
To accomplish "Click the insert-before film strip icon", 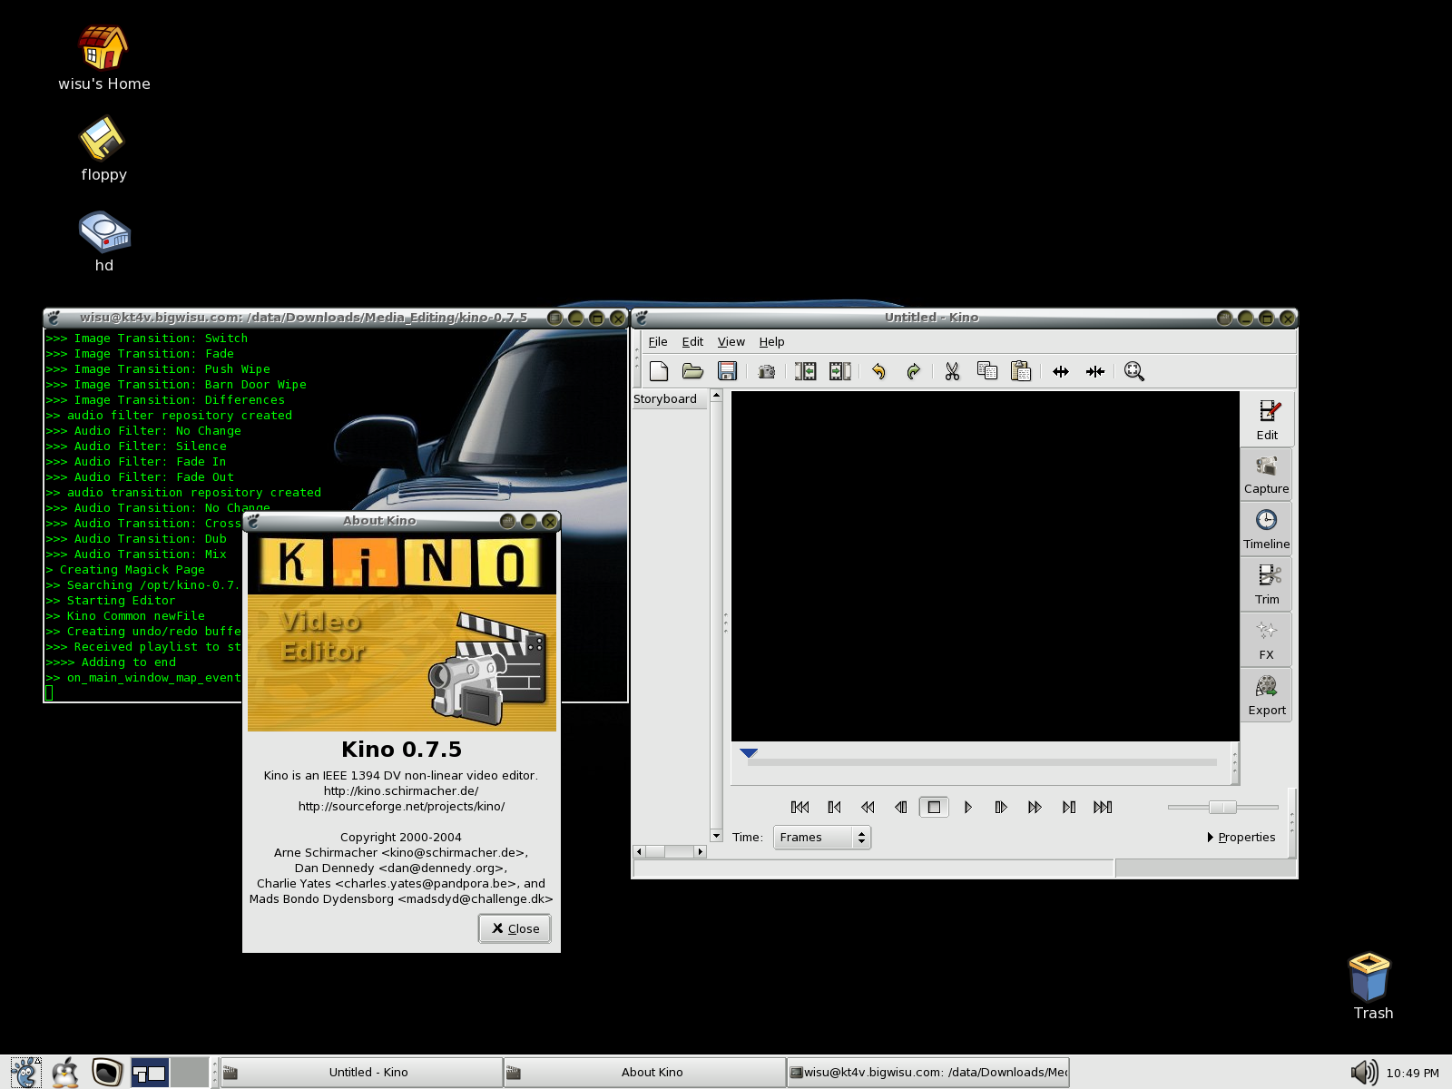I will pos(805,371).
